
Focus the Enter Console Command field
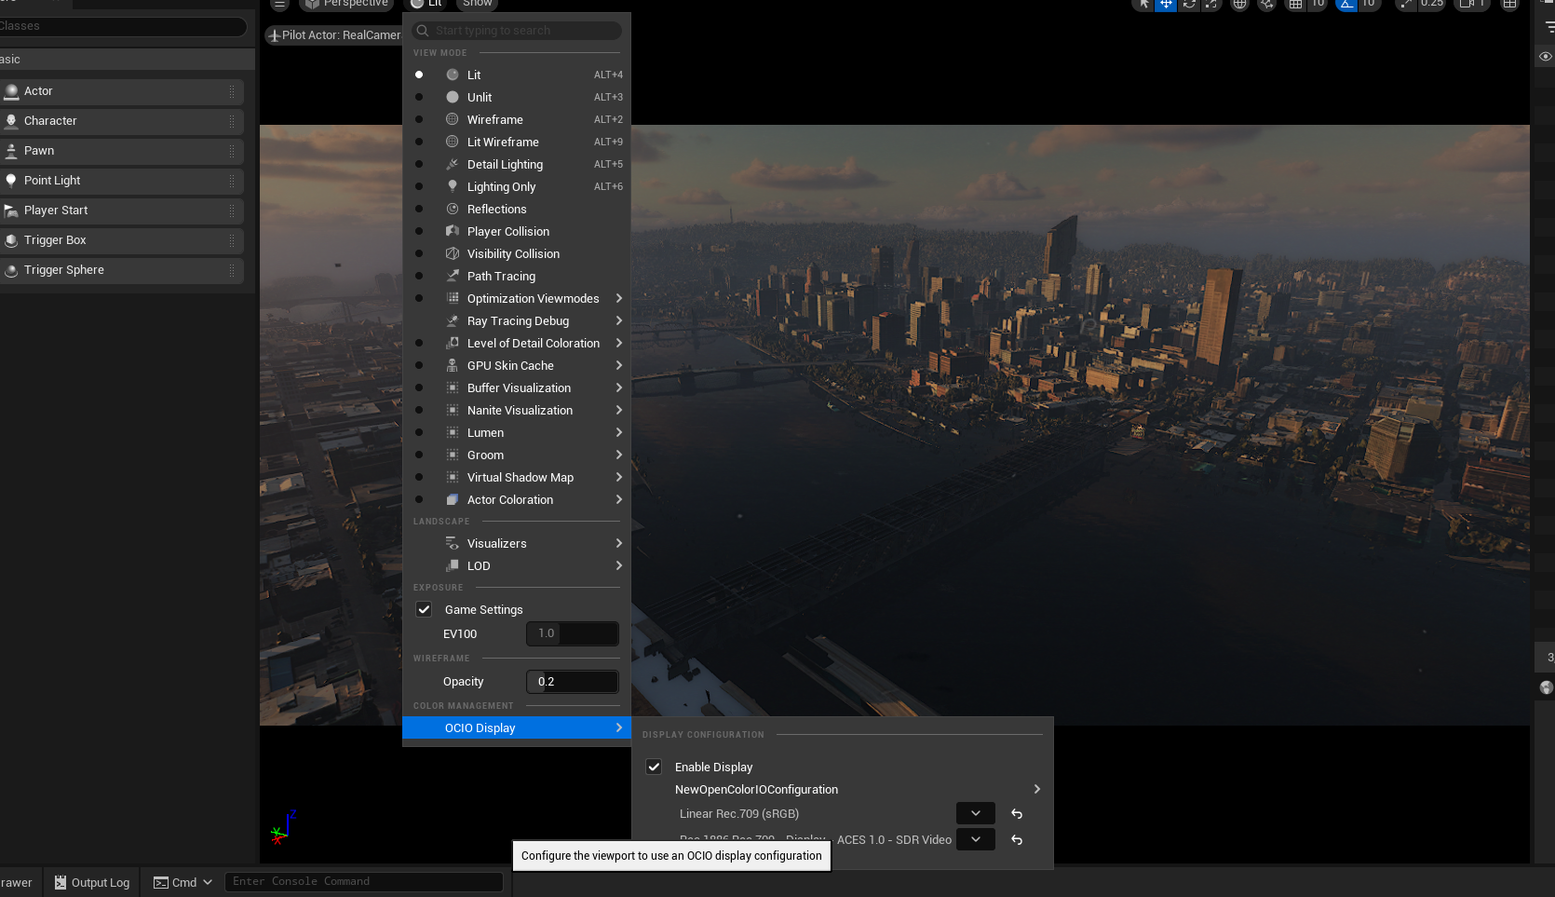364,881
